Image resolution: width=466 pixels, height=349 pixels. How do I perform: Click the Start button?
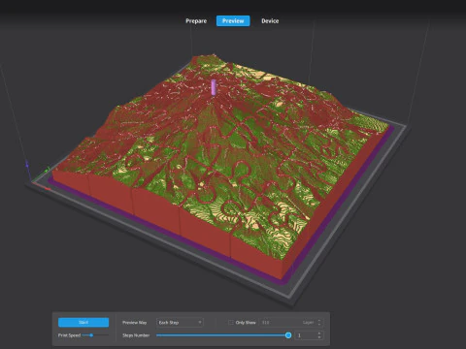83,322
